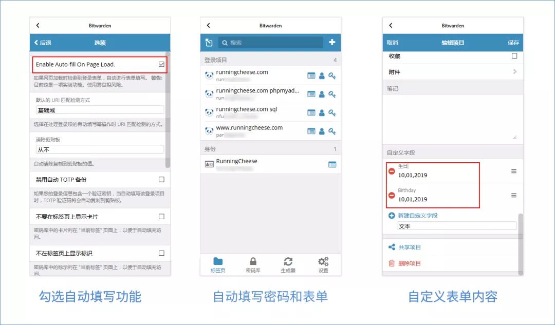Copy password key icon for www.runningcheese.com entry

click(x=332, y=131)
